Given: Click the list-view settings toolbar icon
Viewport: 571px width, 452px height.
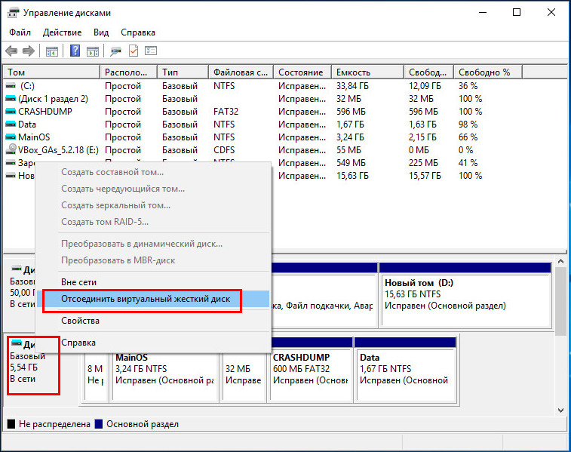Looking at the screenshot, I should point(151,51).
